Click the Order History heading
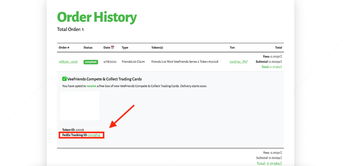The image size is (343, 166). [97, 17]
